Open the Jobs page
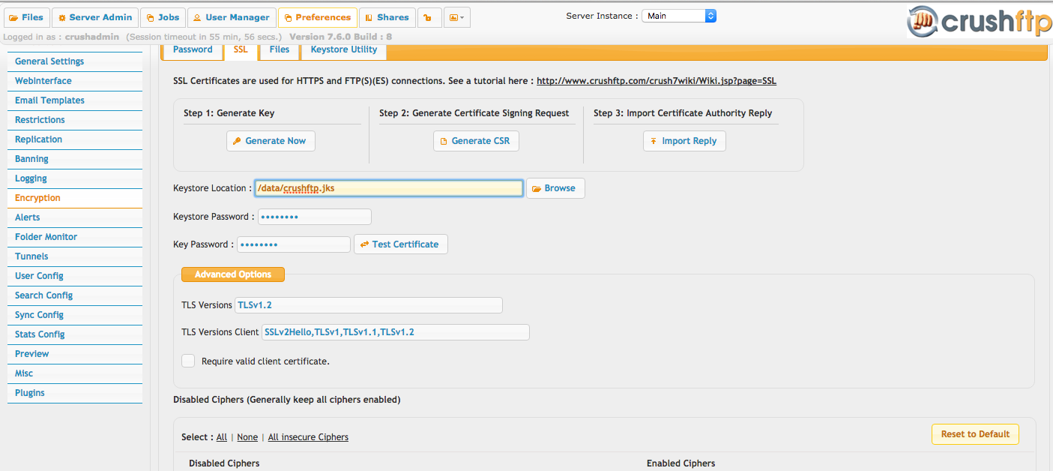The image size is (1053, 471). 163,17
